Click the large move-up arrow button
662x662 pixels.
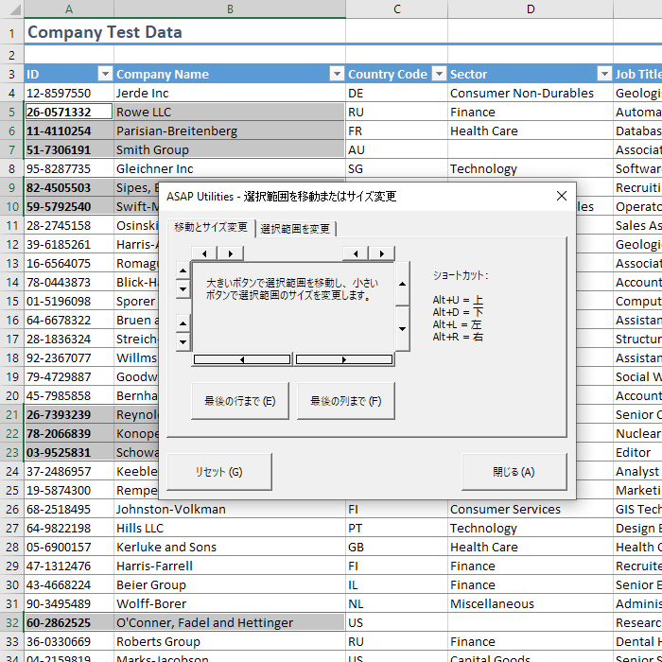tap(402, 284)
